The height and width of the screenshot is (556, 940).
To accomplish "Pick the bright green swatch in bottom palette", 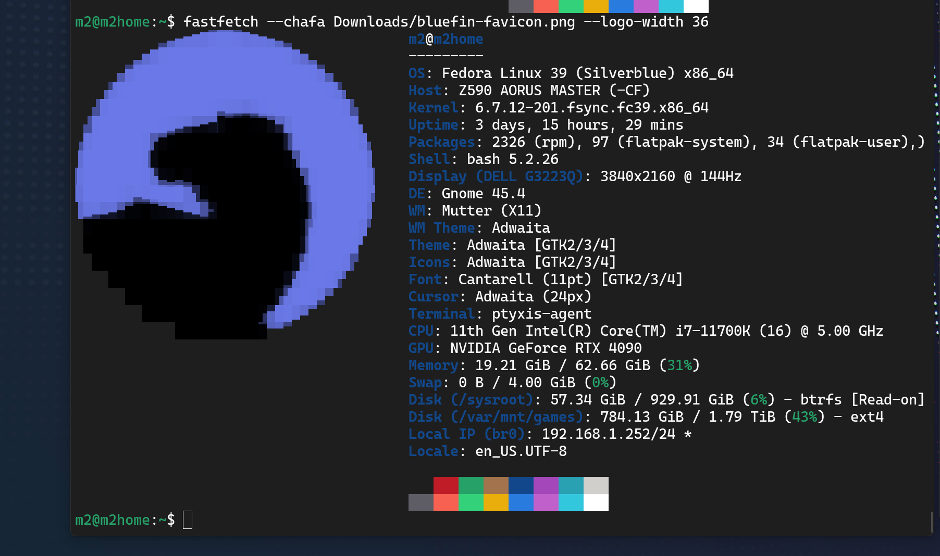I will click(x=471, y=502).
